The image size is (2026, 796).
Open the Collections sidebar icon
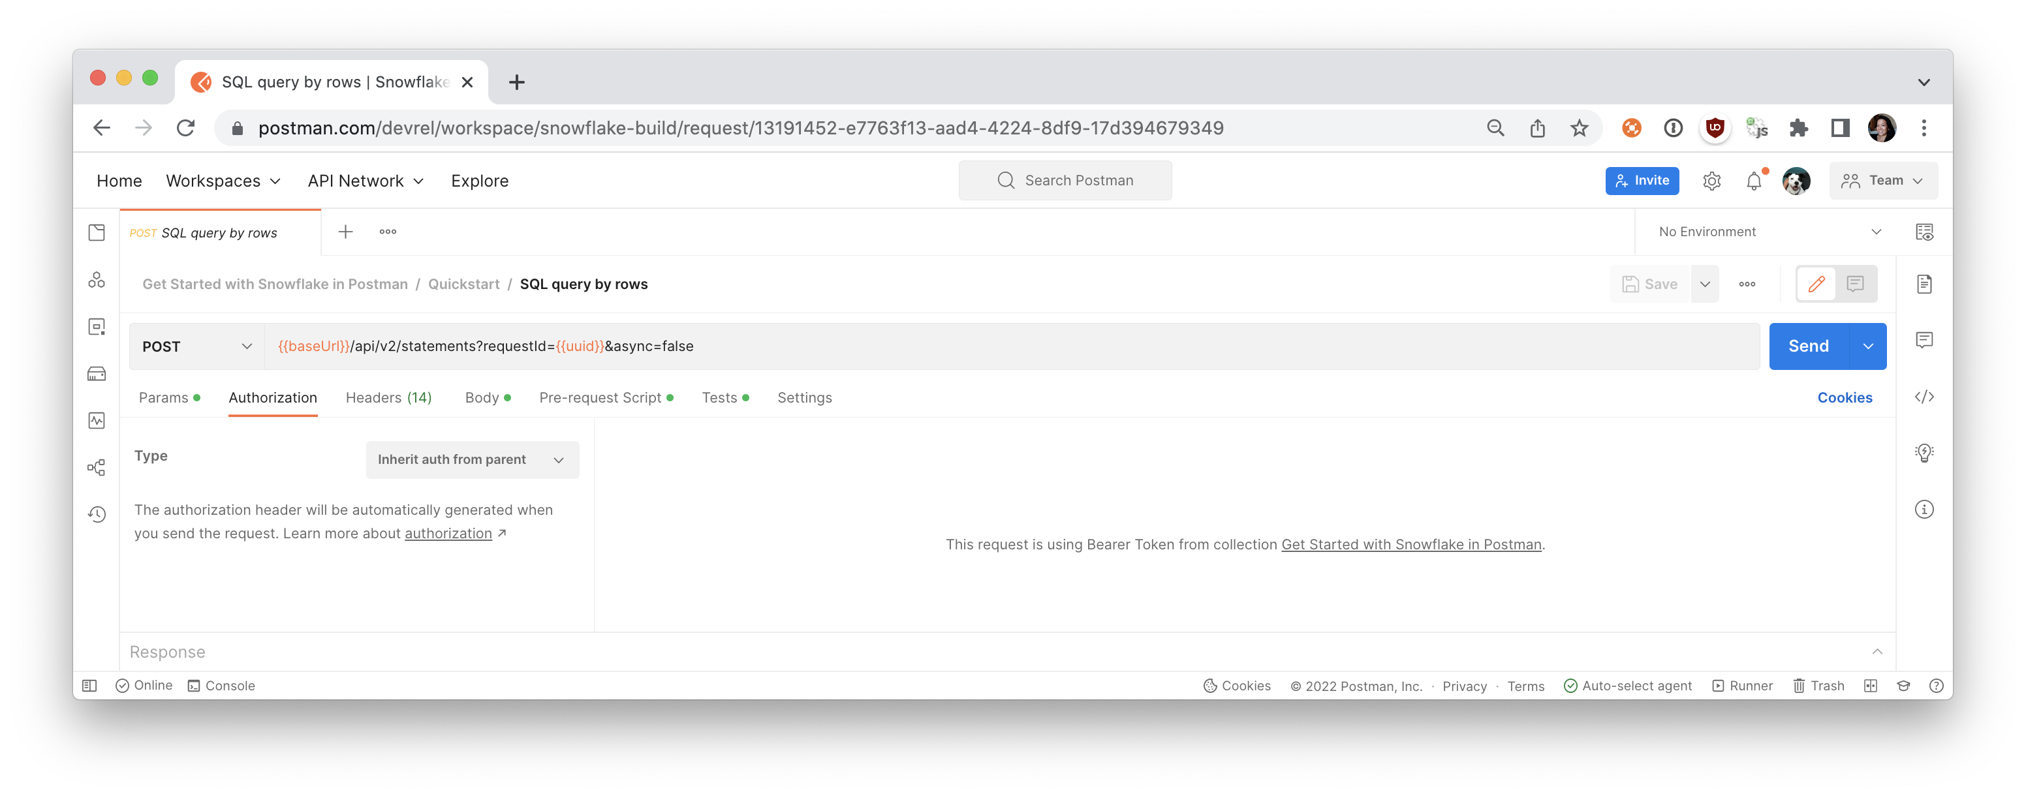click(97, 233)
